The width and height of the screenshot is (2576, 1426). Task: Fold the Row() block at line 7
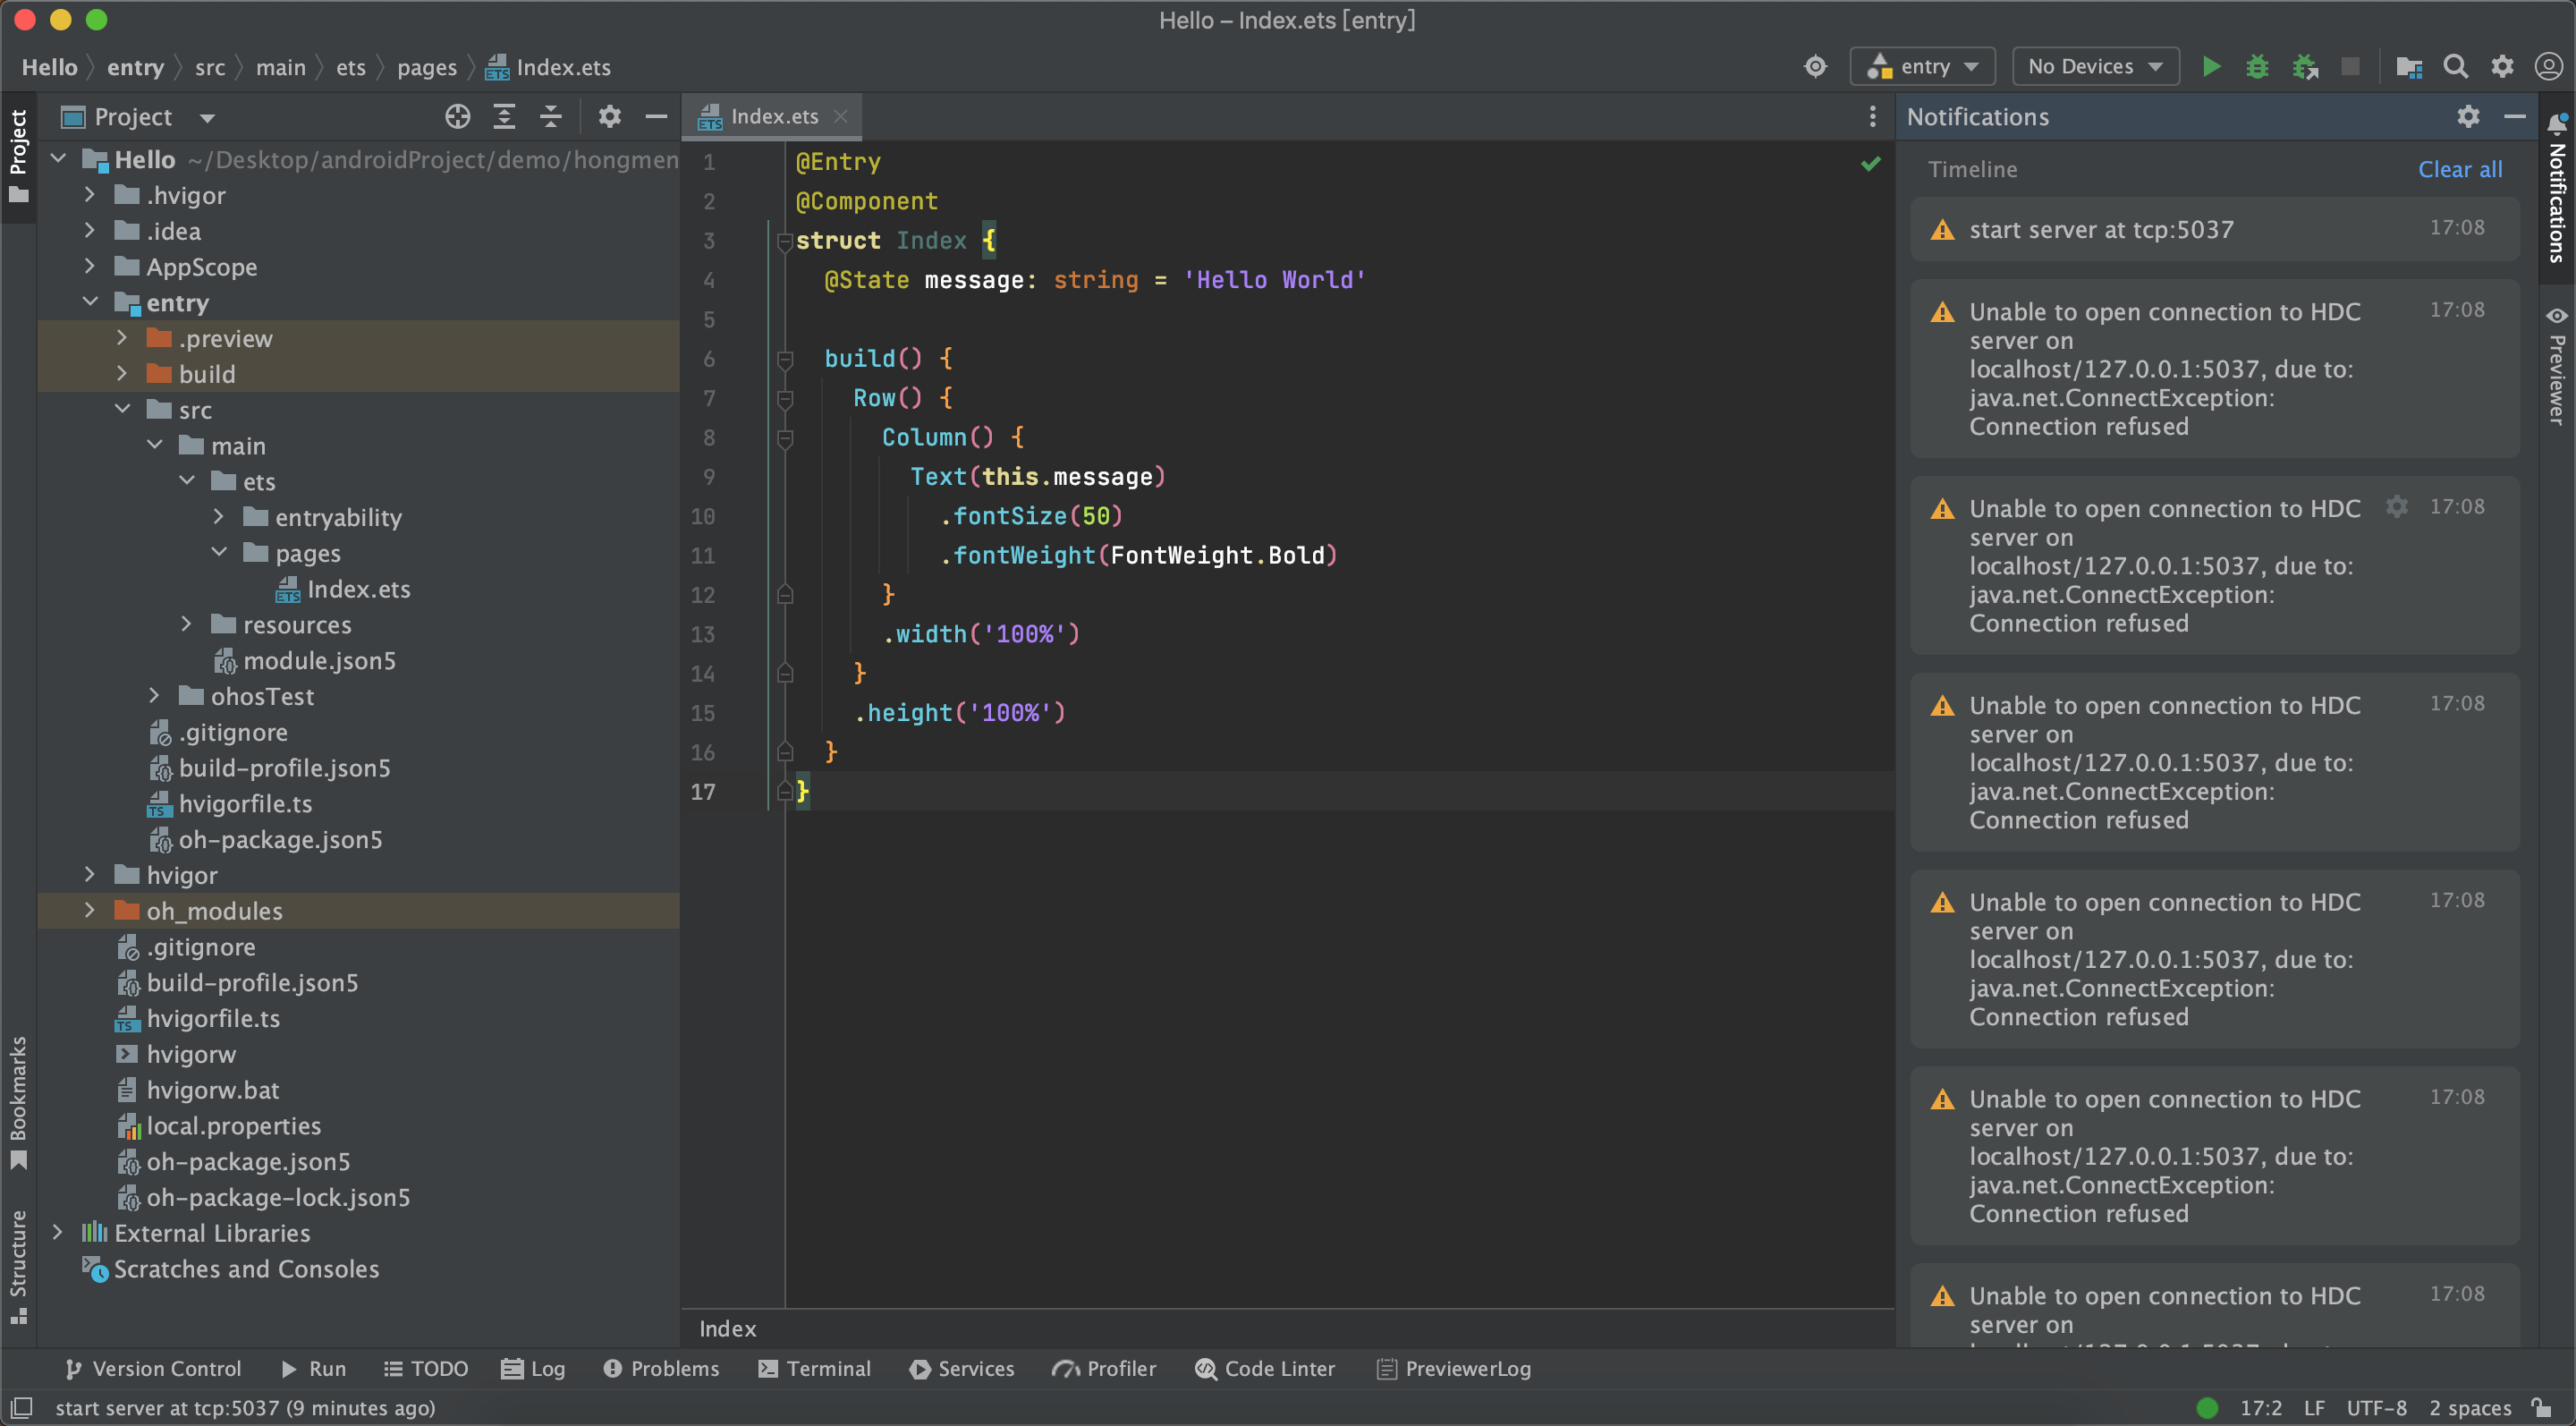point(785,398)
